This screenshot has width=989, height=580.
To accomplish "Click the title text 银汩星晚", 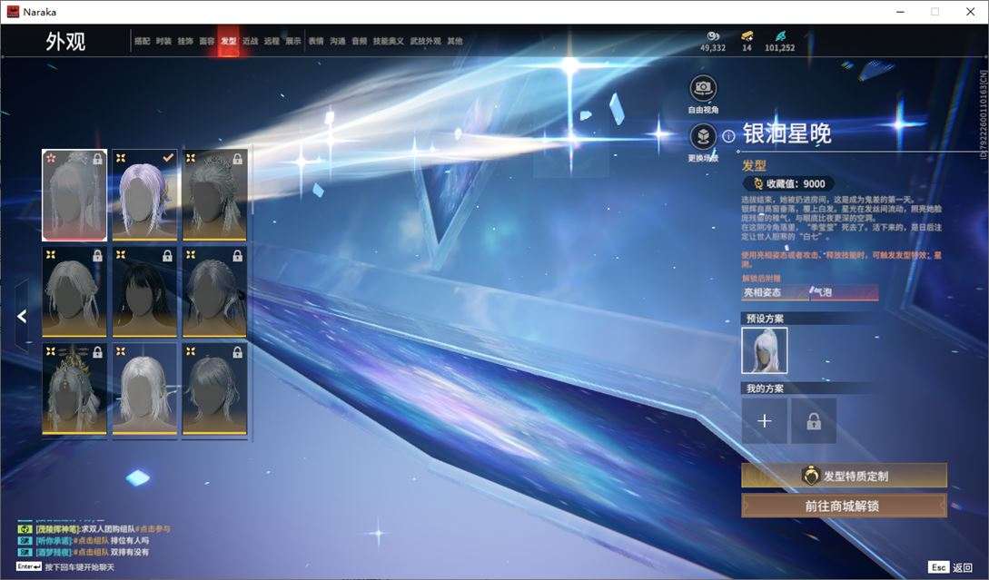I will [786, 133].
